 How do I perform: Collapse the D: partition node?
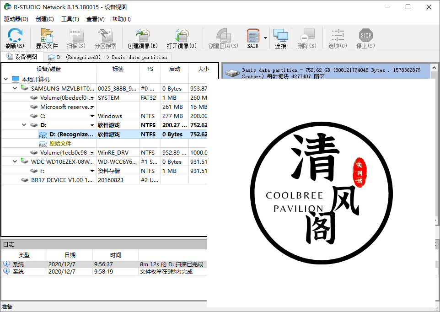[24, 125]
